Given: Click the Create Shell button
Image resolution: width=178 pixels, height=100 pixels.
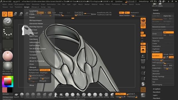Looking at the screenshot, I should click(157, 68).
